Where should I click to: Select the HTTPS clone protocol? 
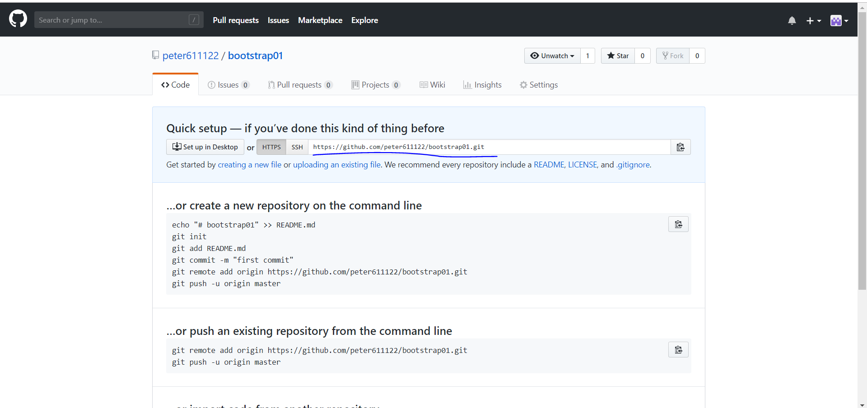coord(271,147)
